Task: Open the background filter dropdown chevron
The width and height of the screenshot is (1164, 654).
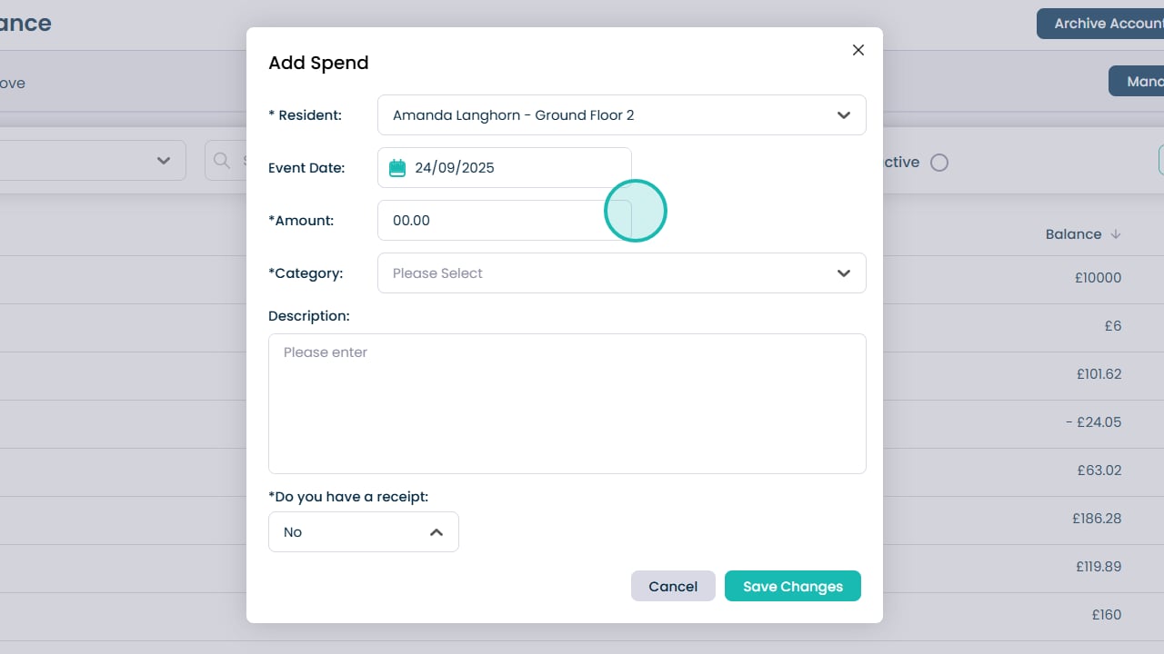Action: [x=164, y=161]
